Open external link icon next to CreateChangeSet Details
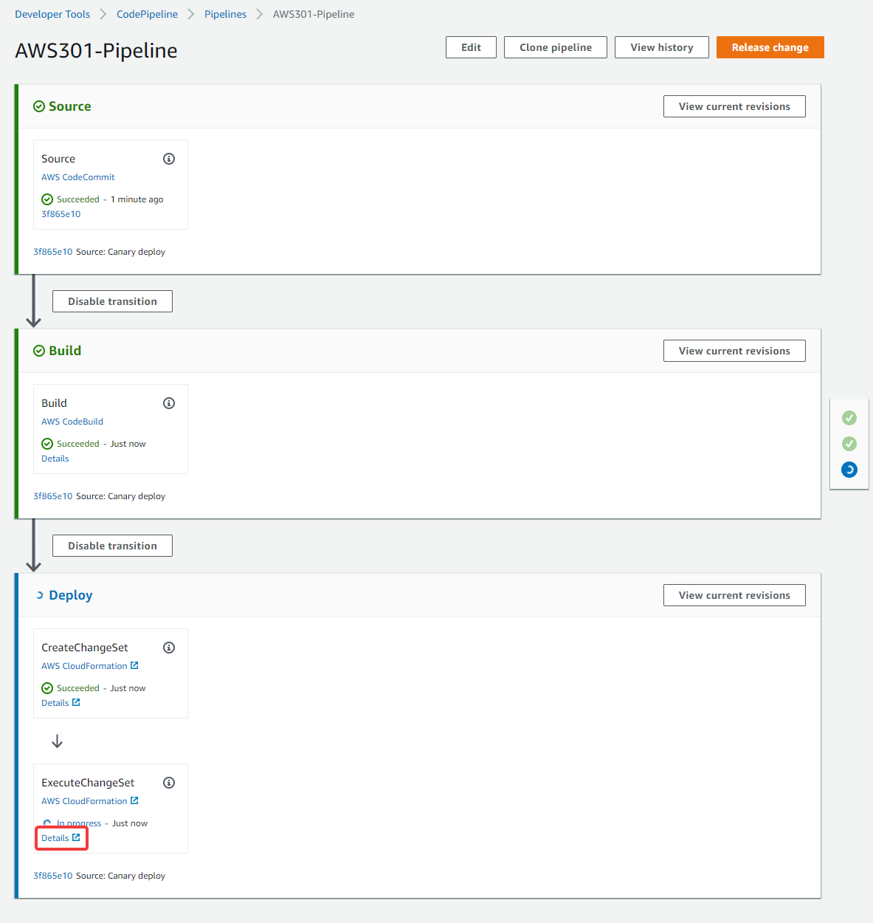 pos(76,702)
